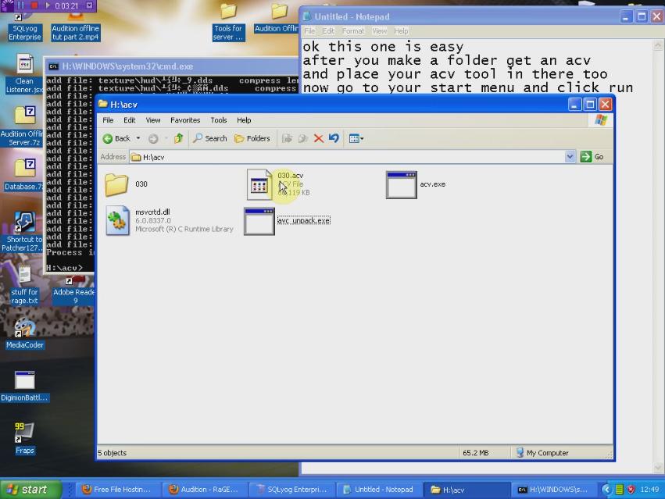The height and width of the screenshot is (499, 665).
Task: Click the Copy To toolbar icon
Action: point(303,138)
